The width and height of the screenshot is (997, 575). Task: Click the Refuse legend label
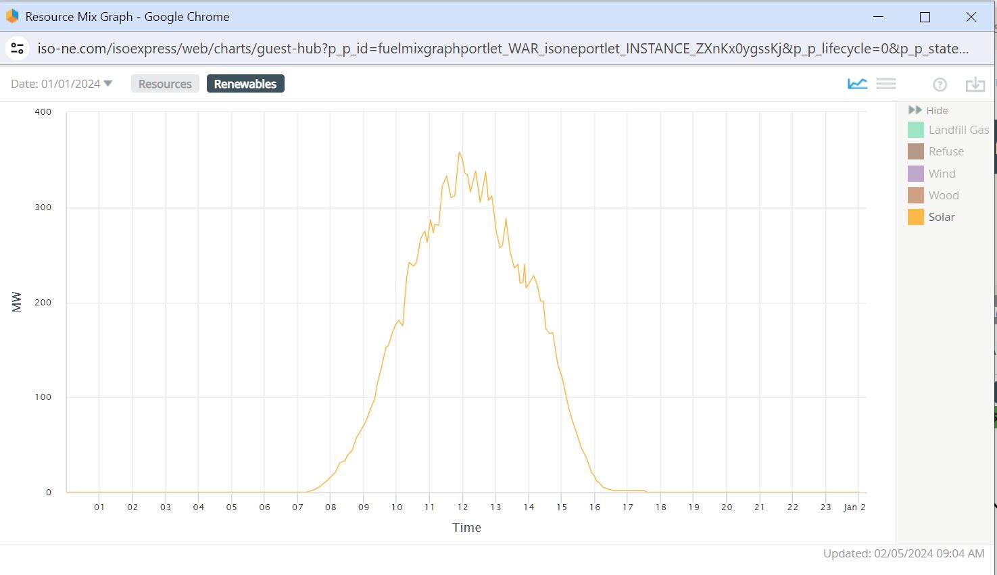point(946,151)
